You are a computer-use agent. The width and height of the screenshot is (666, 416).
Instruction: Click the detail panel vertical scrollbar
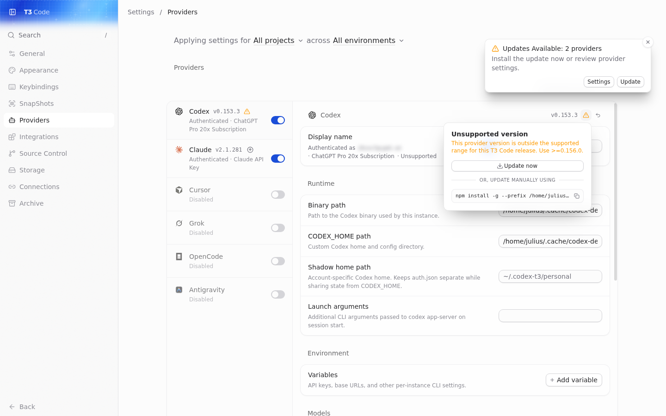click(616, 192)
